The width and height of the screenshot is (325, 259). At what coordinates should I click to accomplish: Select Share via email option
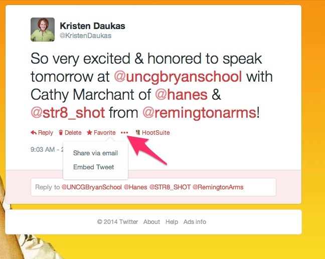click(95, 153)
